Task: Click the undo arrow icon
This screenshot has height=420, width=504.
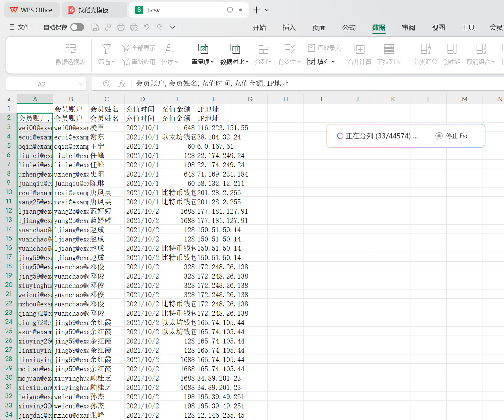Action: coord(147,27)
